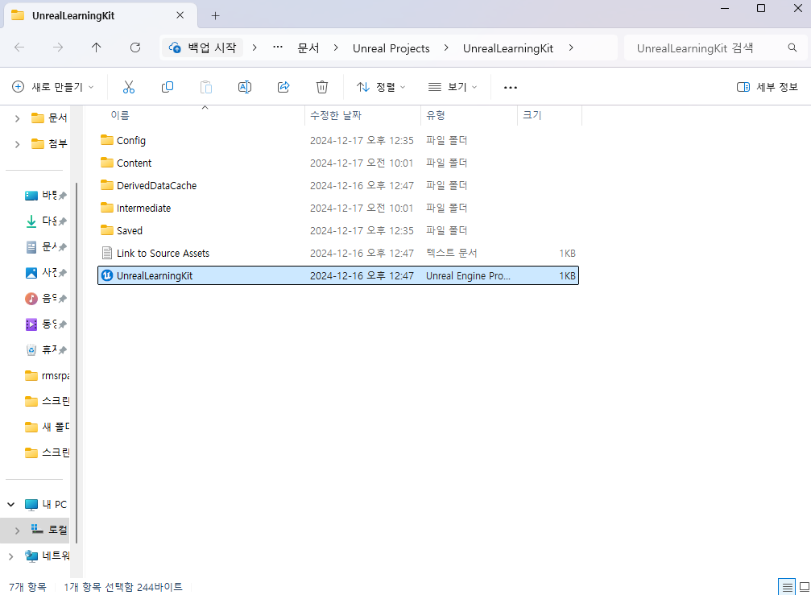Click the Link to Source Assets file name
The image size is (811, 595).
tap(163, 254)
